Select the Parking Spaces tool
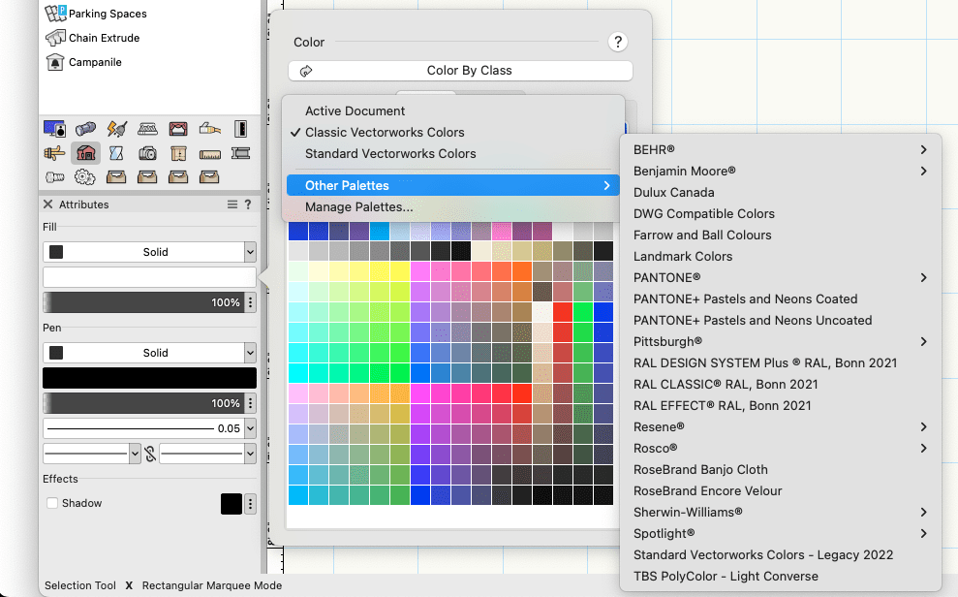958x597 pixels. click(96, 14)
